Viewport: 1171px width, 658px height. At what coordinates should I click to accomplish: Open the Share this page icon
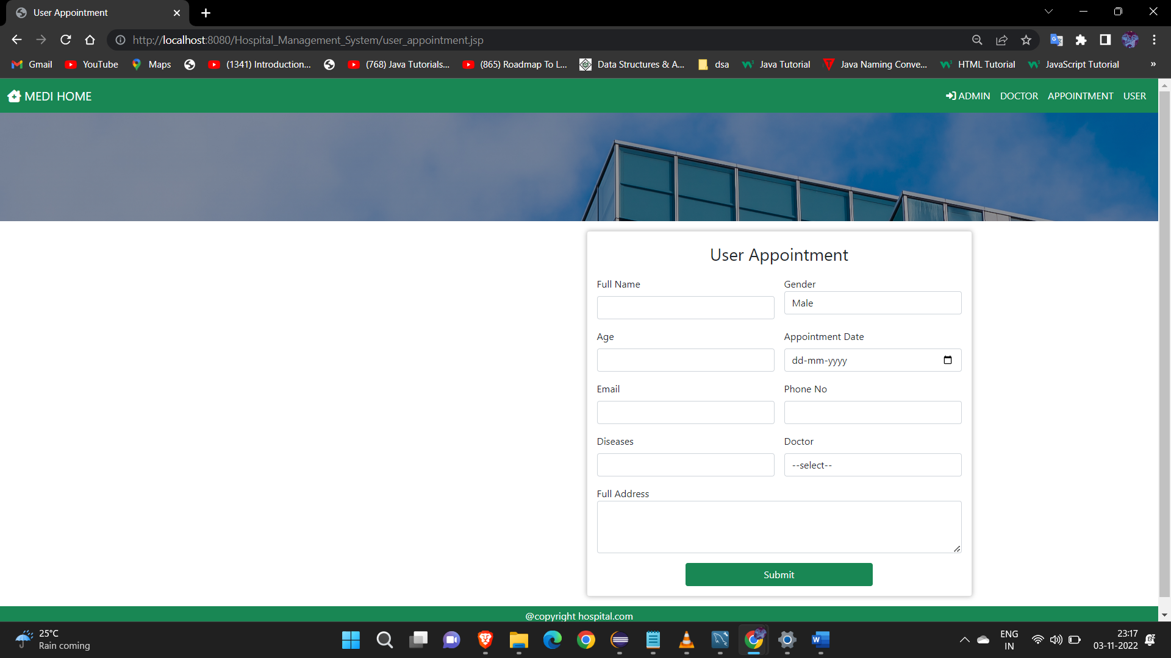coord(1002,40)
